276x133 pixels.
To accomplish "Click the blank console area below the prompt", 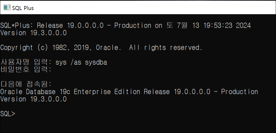I will (138, 125).
